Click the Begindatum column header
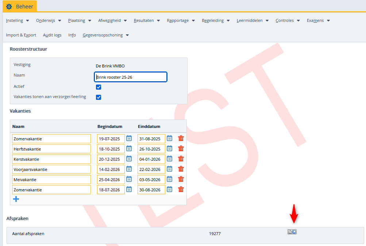Image resolution: width=366 pixels, height=246 pixels. [x=110, y=126]
